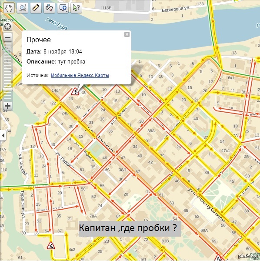Expand the left side panel arrow
The image size is (260, 261).
(3, 135)
